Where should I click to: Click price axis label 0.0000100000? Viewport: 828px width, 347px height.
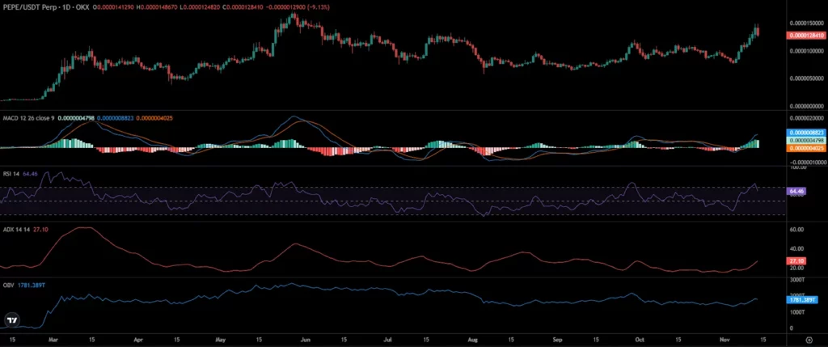click(x=806, y=51)
